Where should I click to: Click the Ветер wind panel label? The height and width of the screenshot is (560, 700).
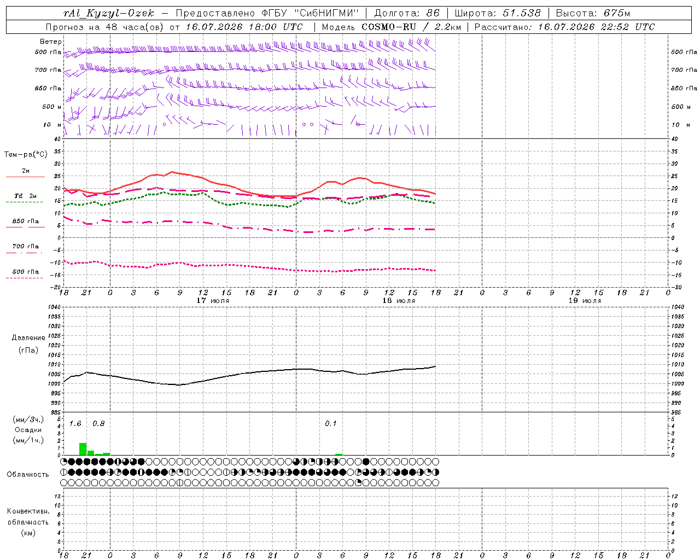point(51,42)
